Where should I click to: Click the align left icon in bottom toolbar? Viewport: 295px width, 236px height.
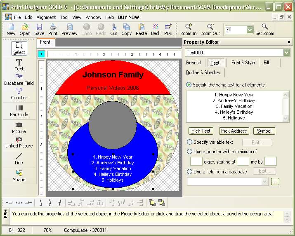click(x=9, y=203)
